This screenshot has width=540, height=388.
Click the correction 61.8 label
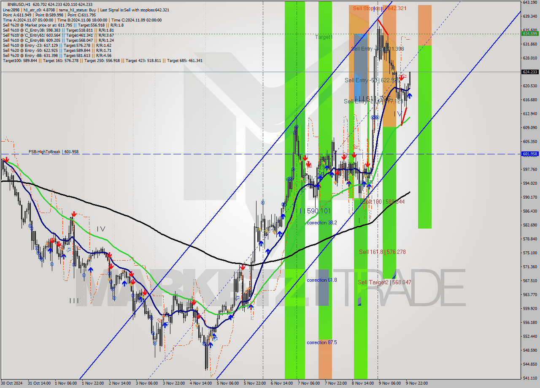(322, 280)
